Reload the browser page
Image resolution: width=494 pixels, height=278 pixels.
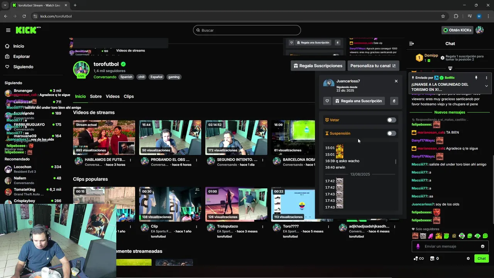coord(24,16)
